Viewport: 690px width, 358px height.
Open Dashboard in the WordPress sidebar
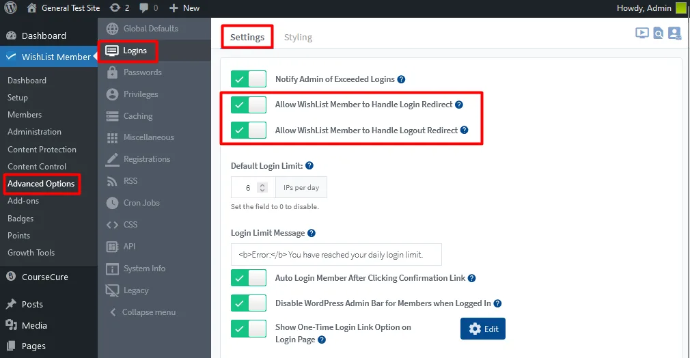pos(44,36)
